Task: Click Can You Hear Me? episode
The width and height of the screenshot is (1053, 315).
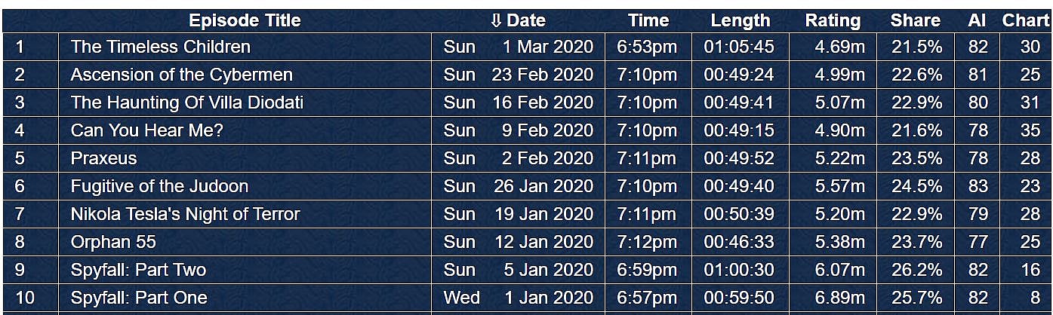Action: tap(146, 130)
